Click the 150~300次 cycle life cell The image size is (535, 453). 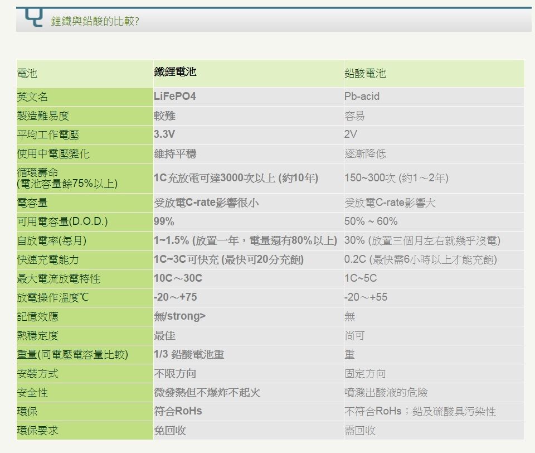[x=396, y=178]
